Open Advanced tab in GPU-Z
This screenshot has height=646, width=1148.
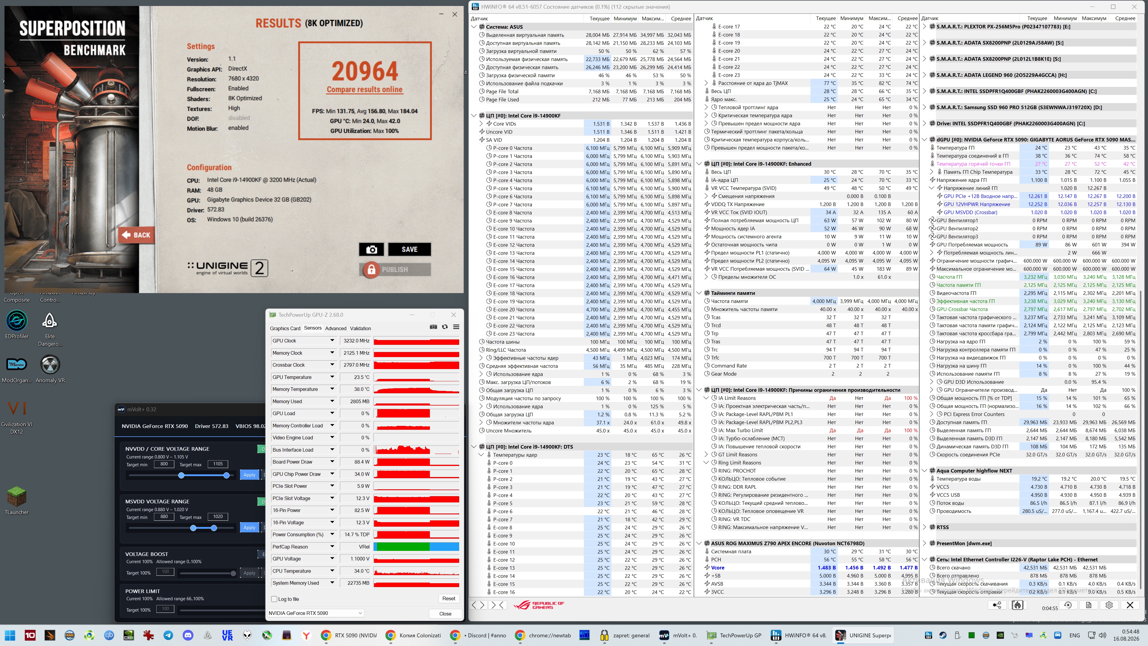point(335,329)
